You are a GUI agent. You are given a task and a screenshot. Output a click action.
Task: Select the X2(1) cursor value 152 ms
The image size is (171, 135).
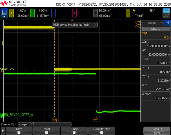click(x=156, y=44)
